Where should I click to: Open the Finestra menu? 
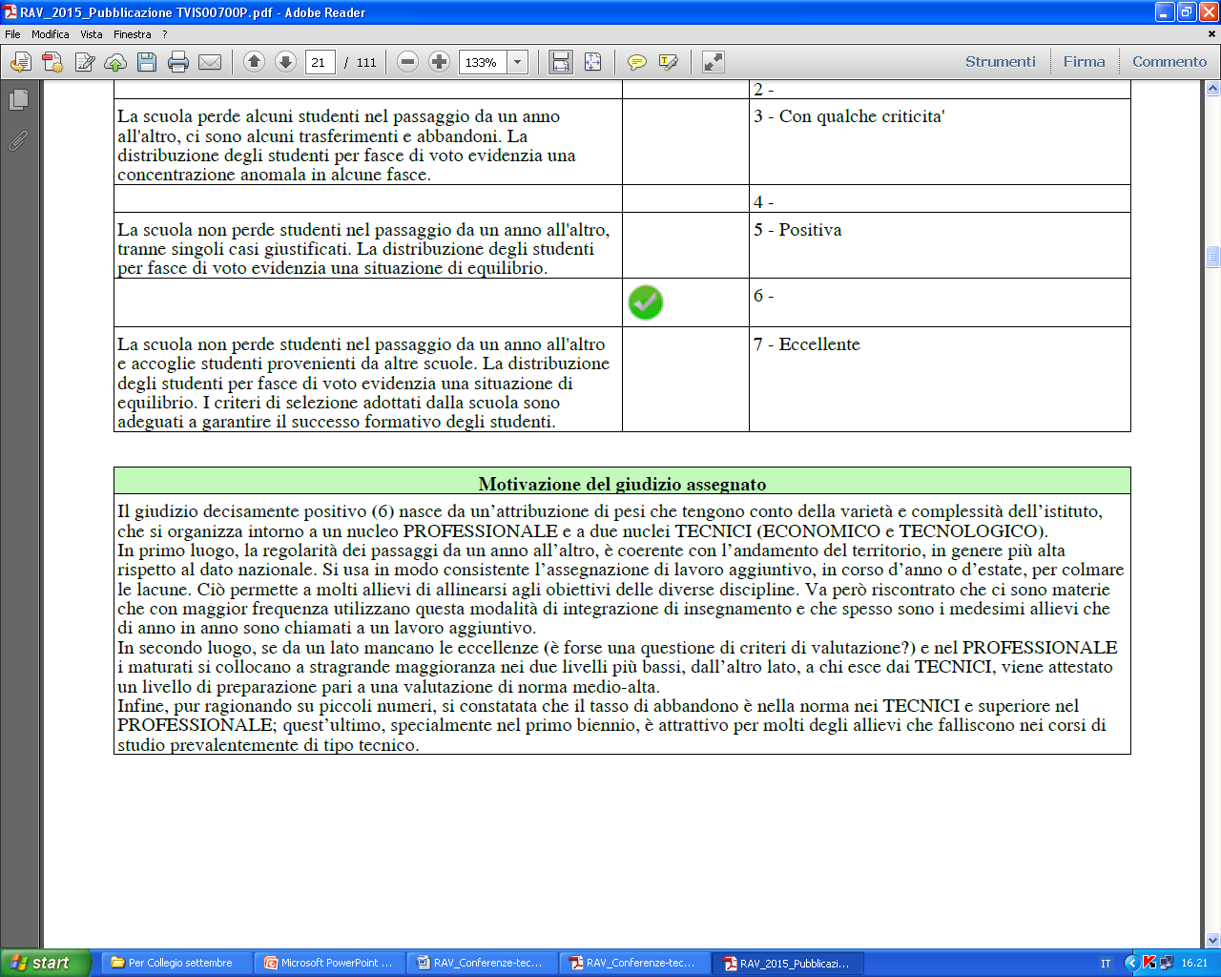(x=132, y=33)
